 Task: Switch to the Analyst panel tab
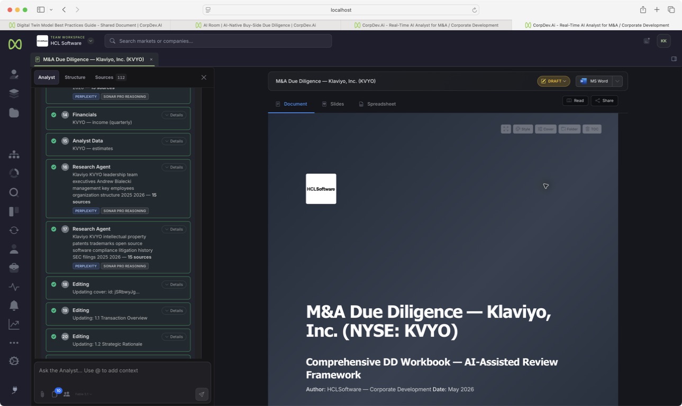(47, 77)
